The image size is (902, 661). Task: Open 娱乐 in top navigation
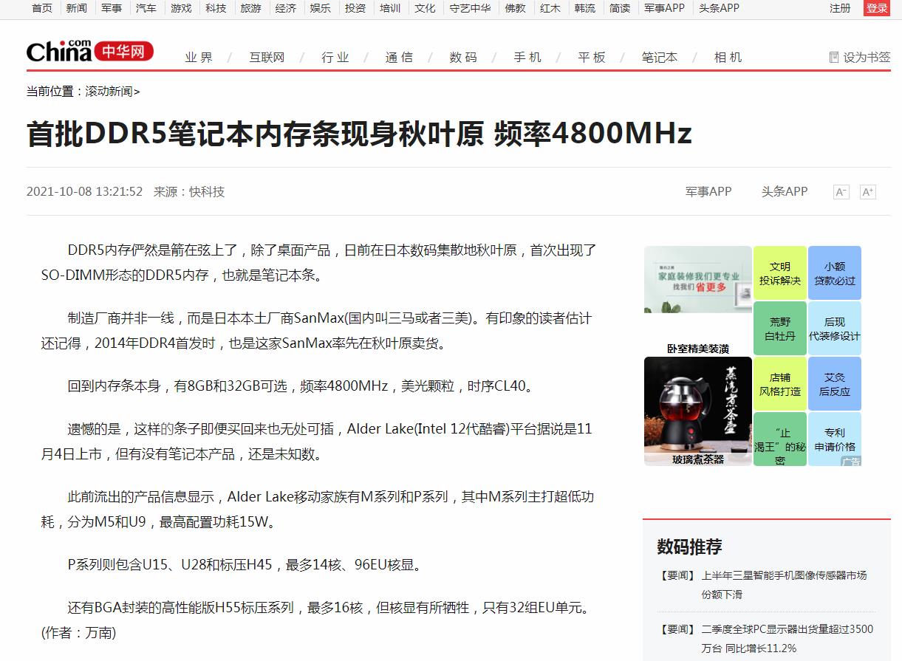321,8
